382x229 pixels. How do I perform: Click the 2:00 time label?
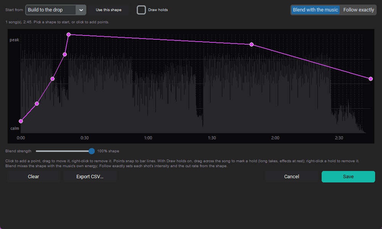(x=275, y=138)
